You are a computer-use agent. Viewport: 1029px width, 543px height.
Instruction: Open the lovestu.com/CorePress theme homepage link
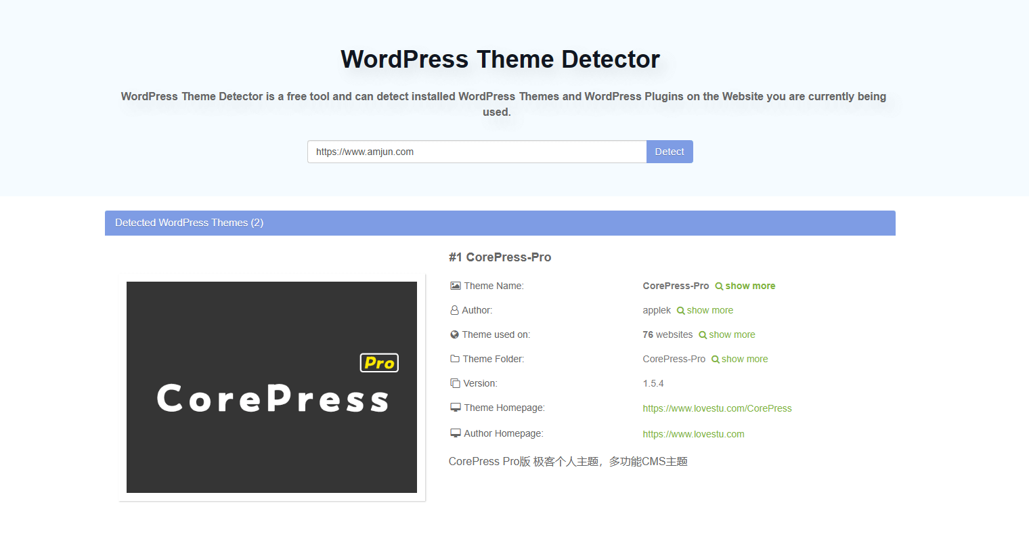click(717, 408)
